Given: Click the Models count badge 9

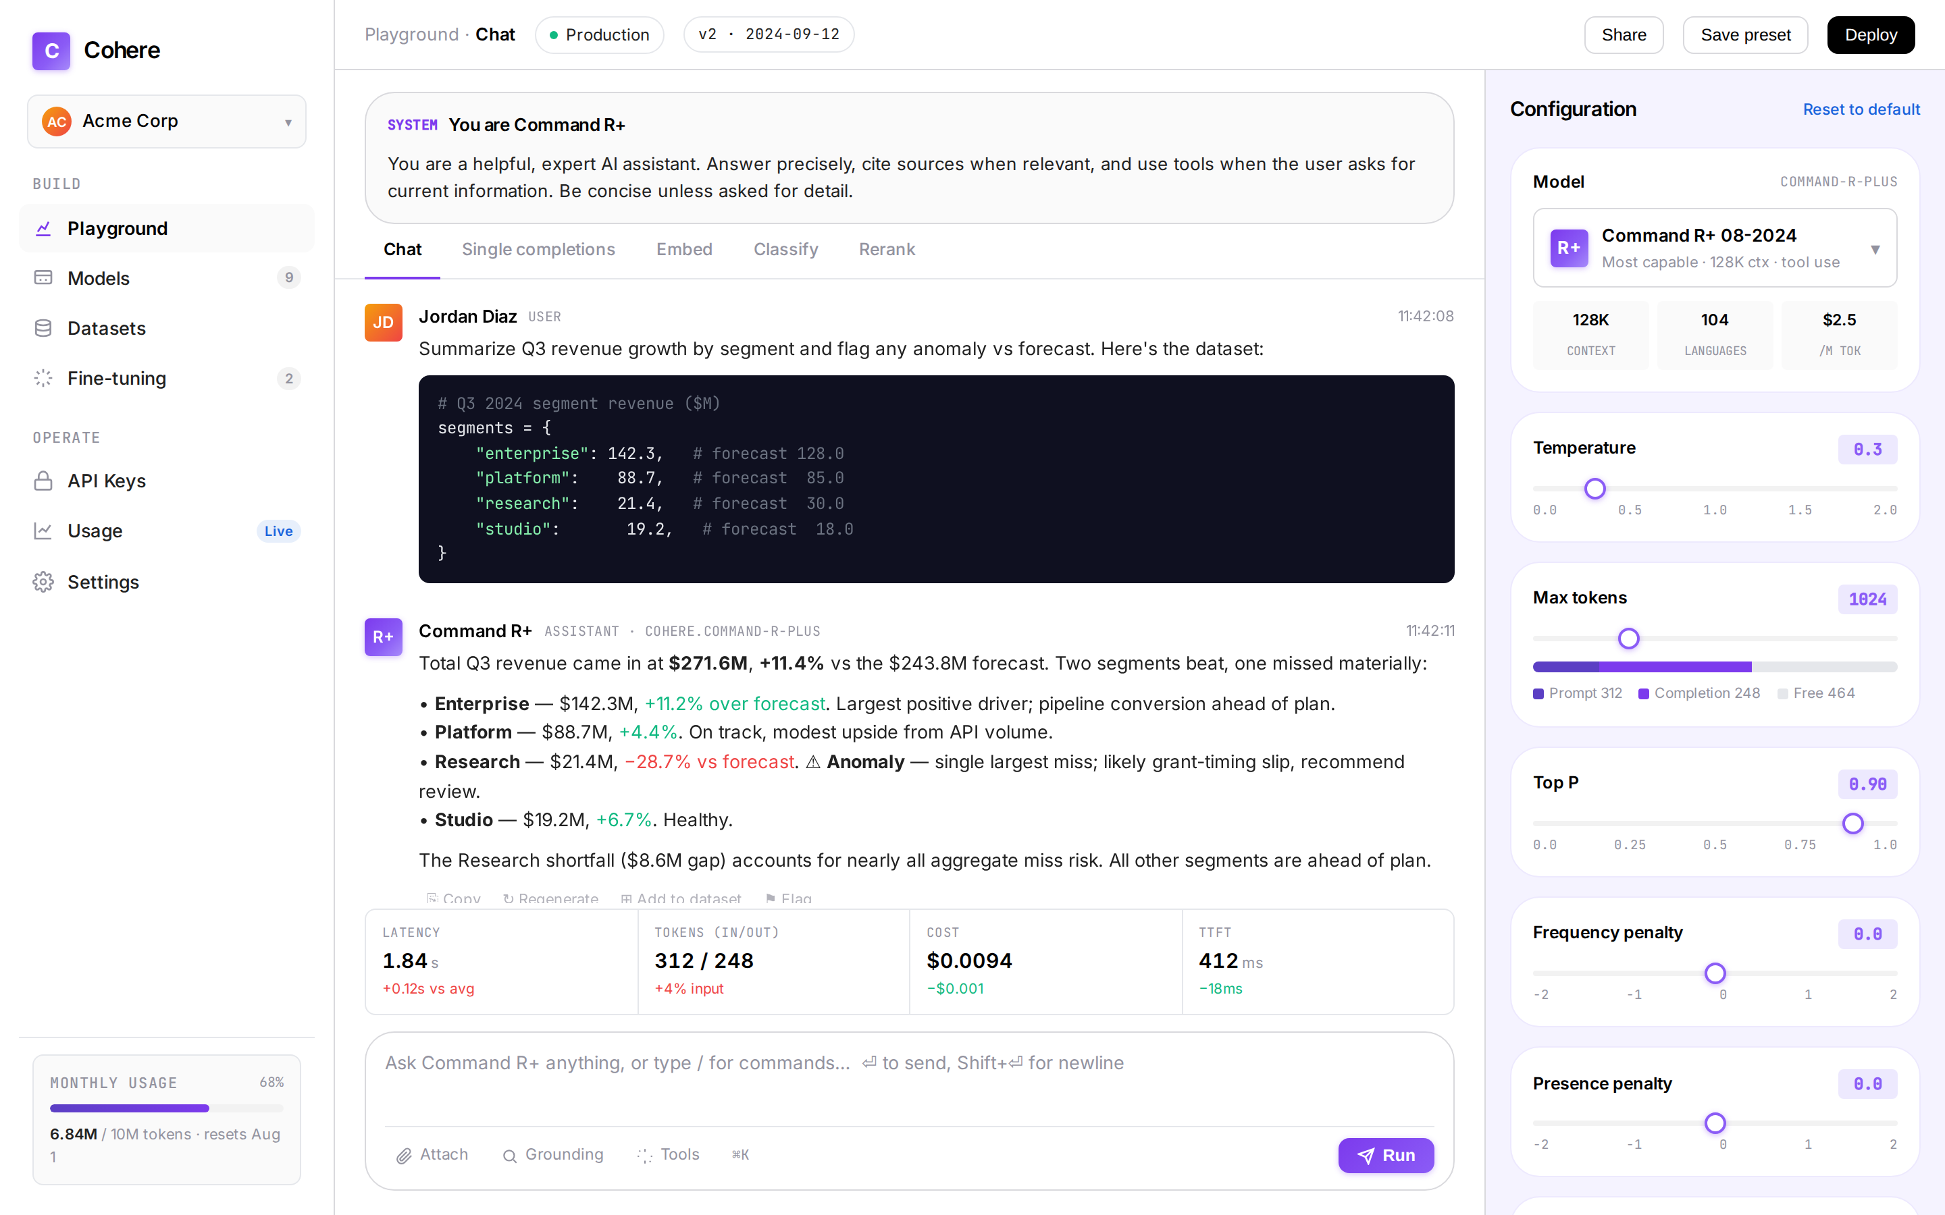Looking at the screenshot, I should click(288, 277).
